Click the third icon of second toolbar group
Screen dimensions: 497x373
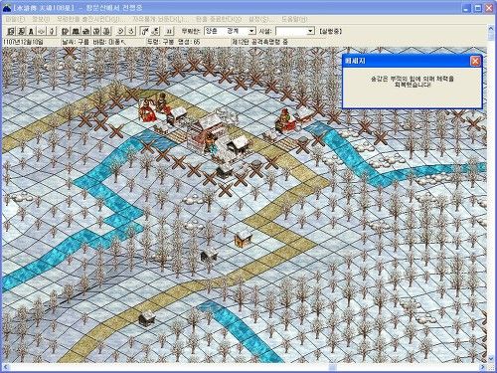[x=85, y=31]
